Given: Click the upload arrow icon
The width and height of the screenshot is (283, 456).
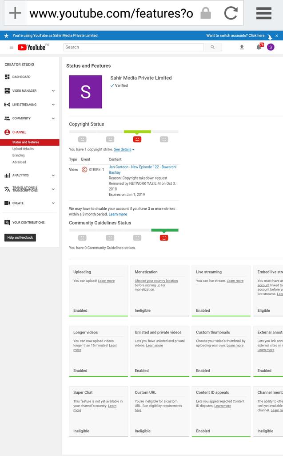Looking at the screenshot, I should [x=242, y=47].
